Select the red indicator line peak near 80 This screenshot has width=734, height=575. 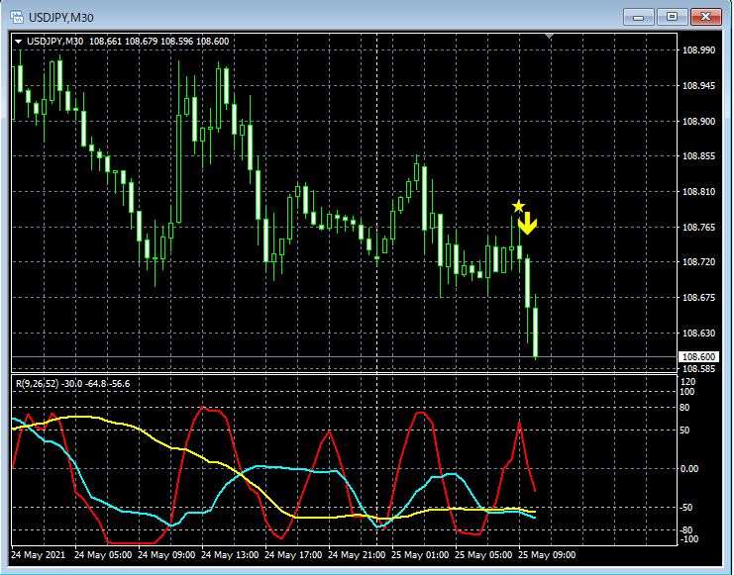(202, 407)
